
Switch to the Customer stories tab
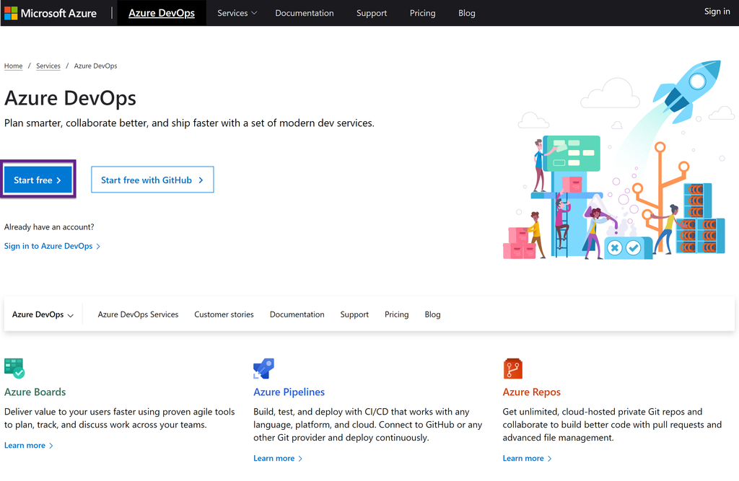tap(224, 314)
